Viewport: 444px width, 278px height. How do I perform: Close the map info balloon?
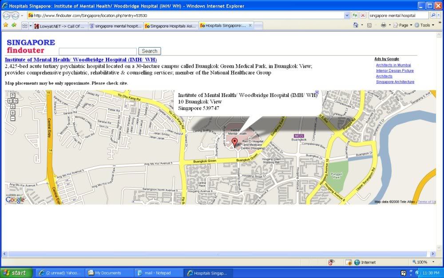pyautogui.click(x=317, y=93)
